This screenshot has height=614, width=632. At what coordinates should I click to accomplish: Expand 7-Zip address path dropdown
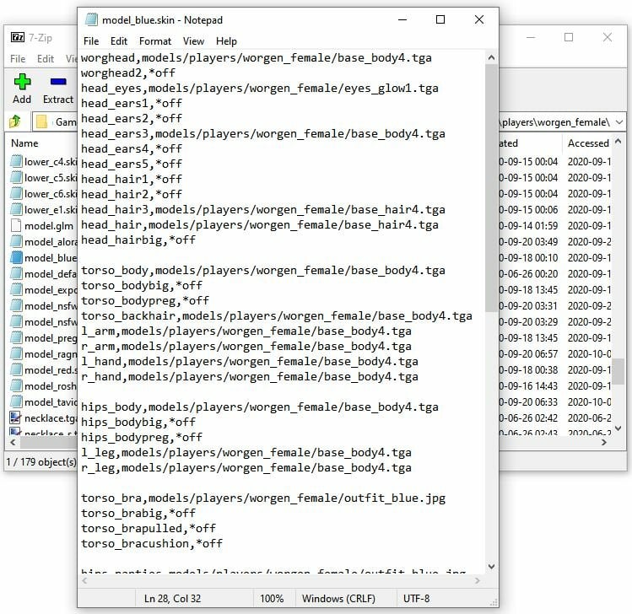coord(619,122)
